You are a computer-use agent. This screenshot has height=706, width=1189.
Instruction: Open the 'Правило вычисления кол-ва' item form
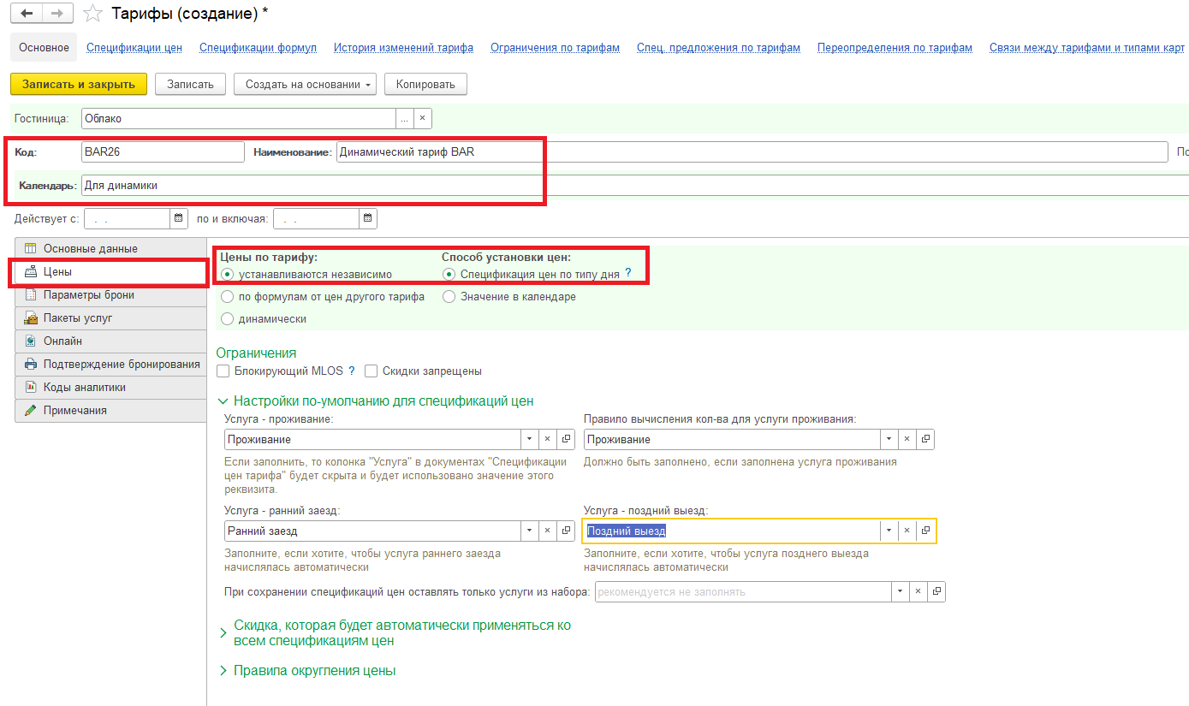tap(924, 439)
